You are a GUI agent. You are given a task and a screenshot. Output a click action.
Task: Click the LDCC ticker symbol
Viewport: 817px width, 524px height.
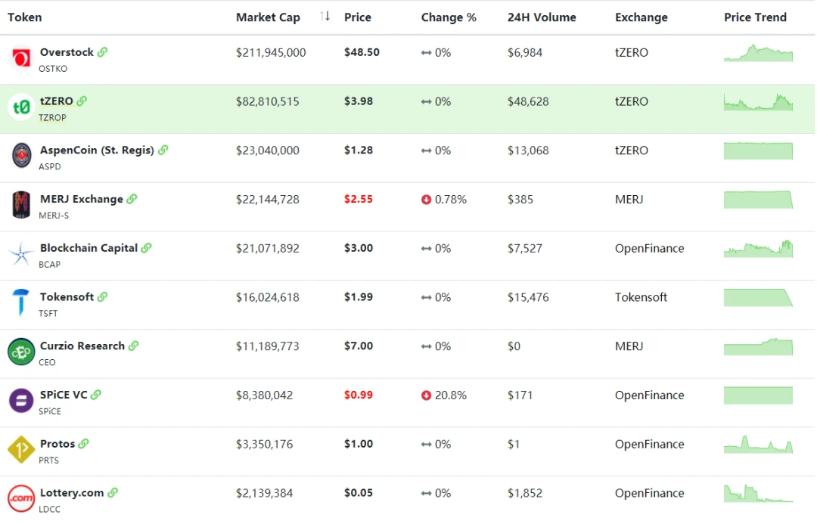tap(49, 510)
